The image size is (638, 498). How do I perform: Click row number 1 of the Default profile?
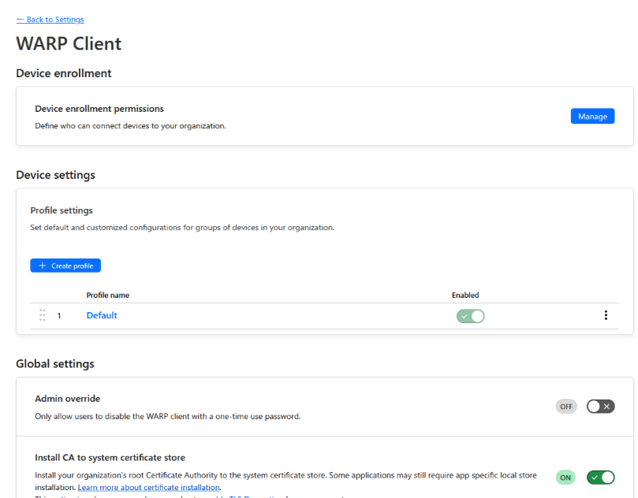pos(59,315)
